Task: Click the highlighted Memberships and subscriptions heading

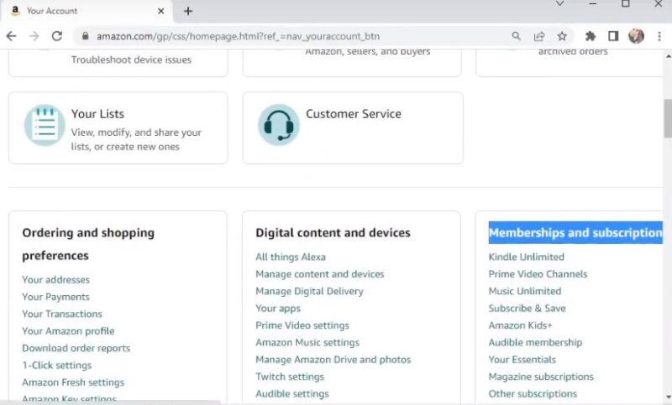Action: 575,232
